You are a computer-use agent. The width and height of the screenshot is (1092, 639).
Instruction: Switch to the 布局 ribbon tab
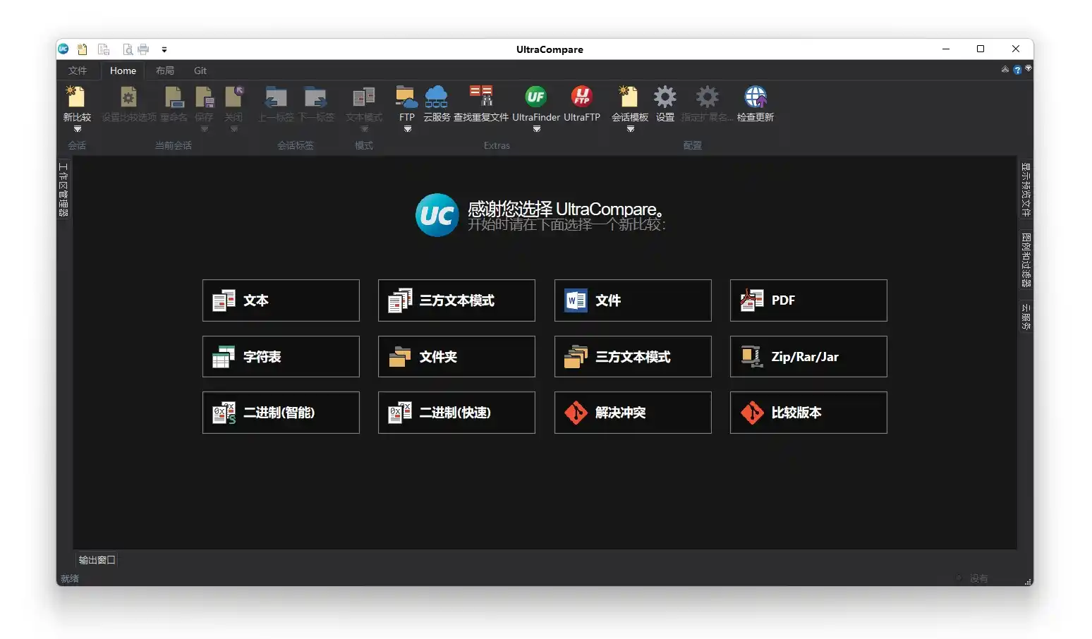165,71
